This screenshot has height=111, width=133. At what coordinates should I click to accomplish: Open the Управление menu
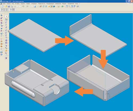coord(71,4)
